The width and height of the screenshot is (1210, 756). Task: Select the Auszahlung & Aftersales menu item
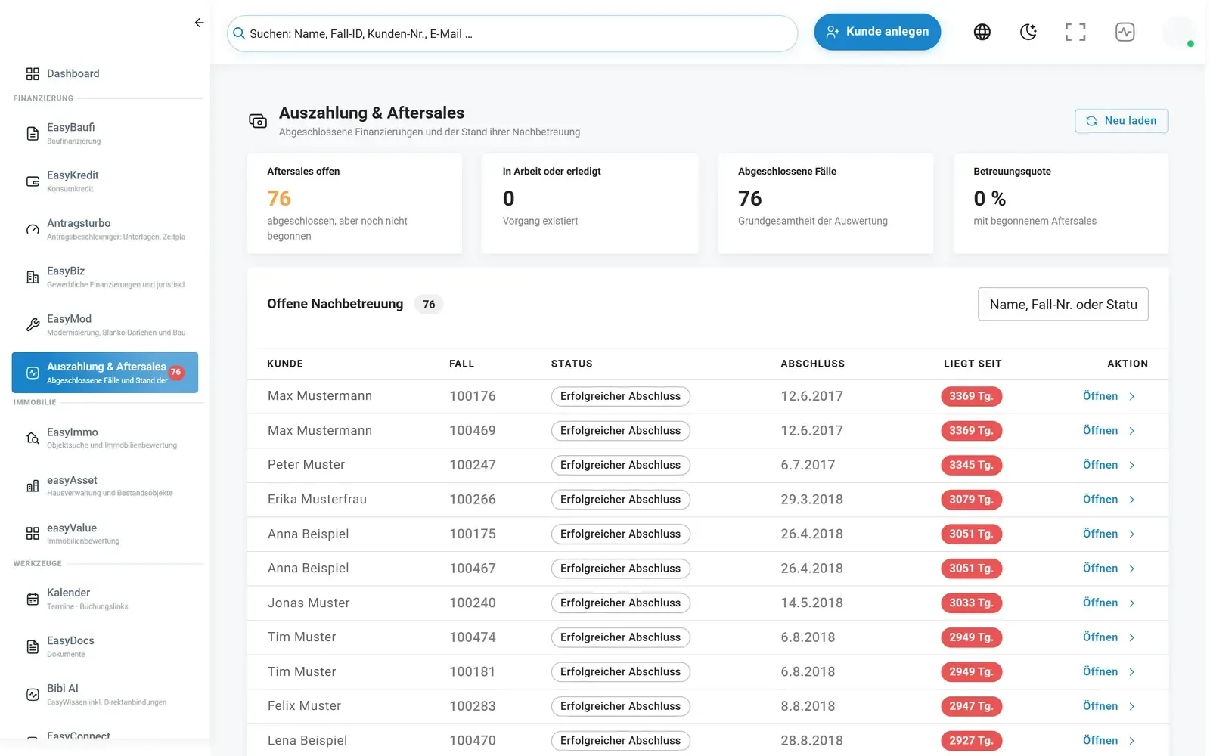(105, 372)
